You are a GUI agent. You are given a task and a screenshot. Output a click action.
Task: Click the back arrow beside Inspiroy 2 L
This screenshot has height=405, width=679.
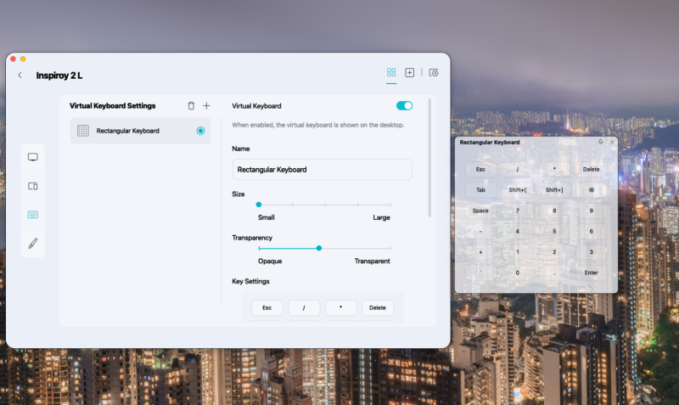[x=20, y=75]
